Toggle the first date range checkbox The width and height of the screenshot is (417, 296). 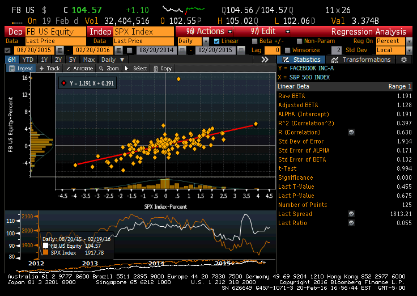pos(7,50)
